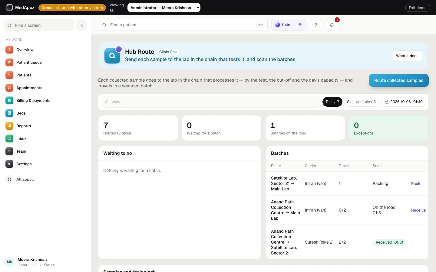The width and height of the screenshot is (436, 272).
Task: Open Batches on the road card
Action: click(305, 128)
